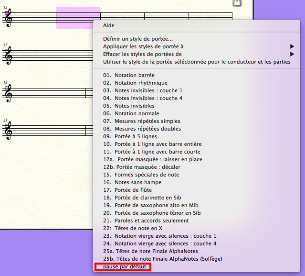
Task: Choose '21. Paroles et accords seulement'
Action: click(146, 221)
